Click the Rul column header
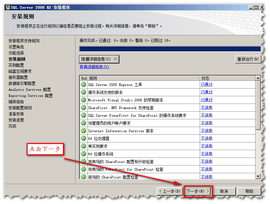This screenshot has width=270, height=204. click(84, 79)
